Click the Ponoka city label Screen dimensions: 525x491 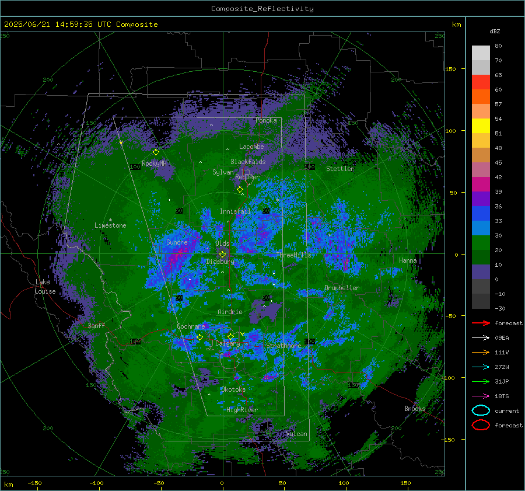(x=266, y=120)
